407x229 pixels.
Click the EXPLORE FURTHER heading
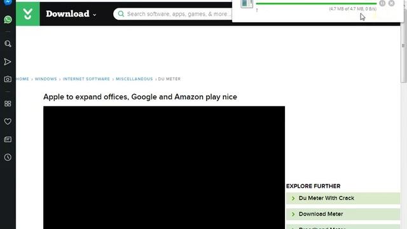tap(314, 186)
